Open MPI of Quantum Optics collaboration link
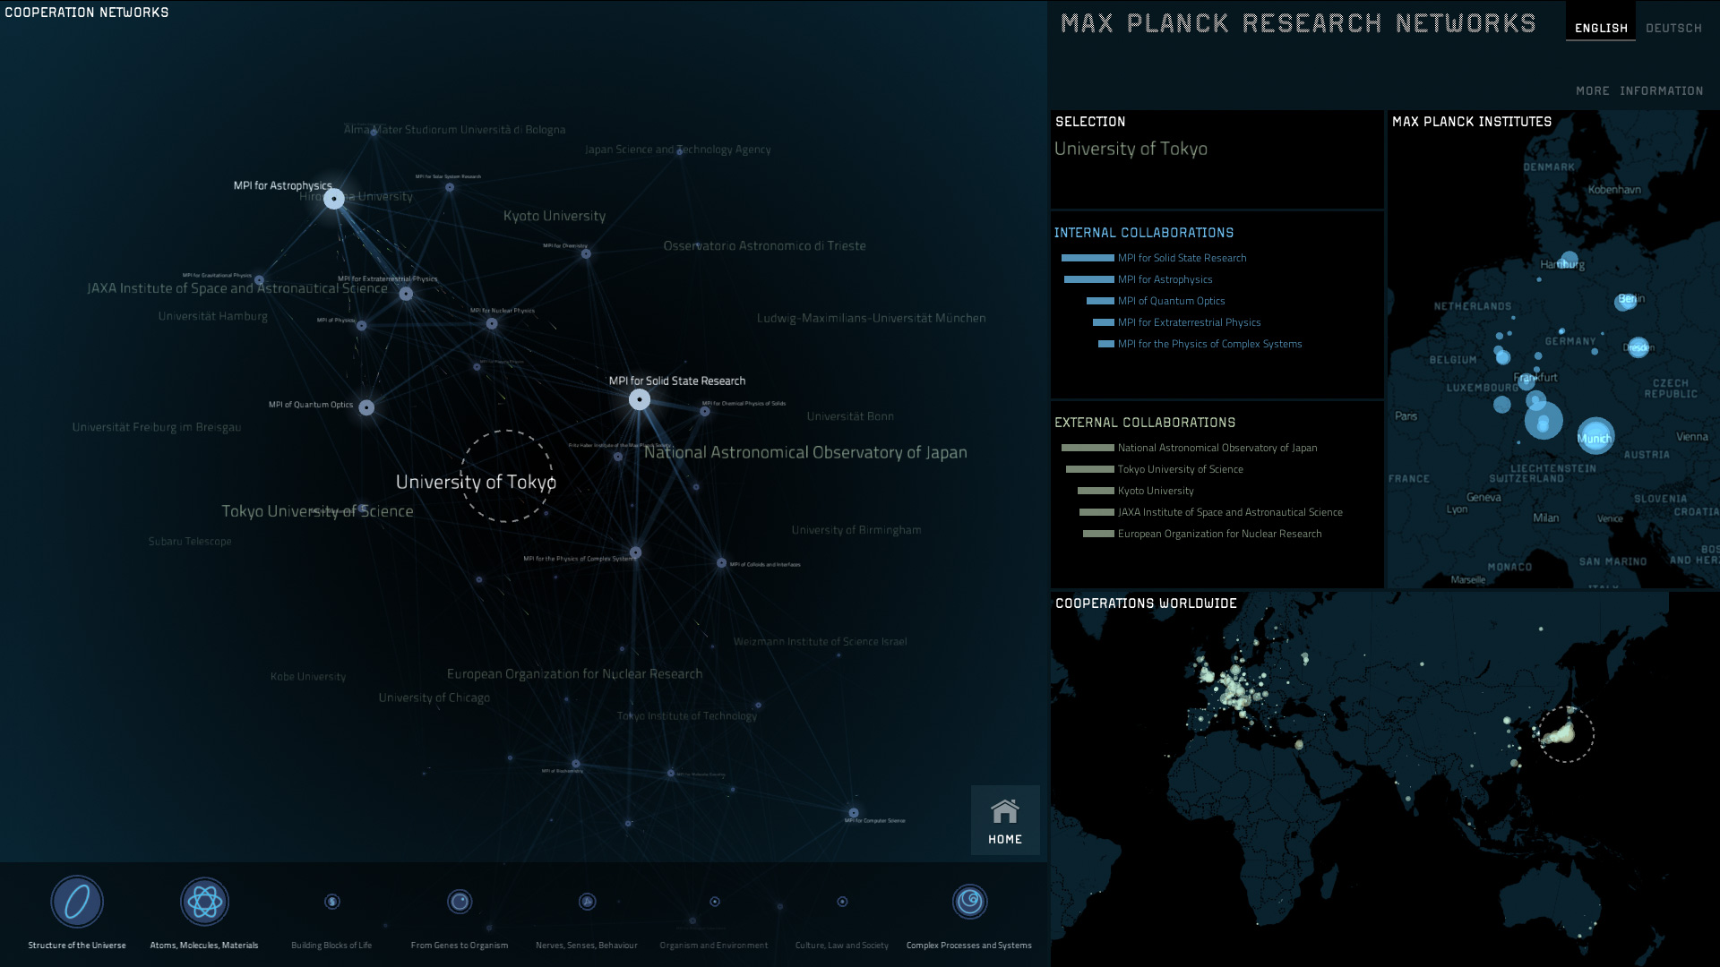 click(x=1171, y=301)
